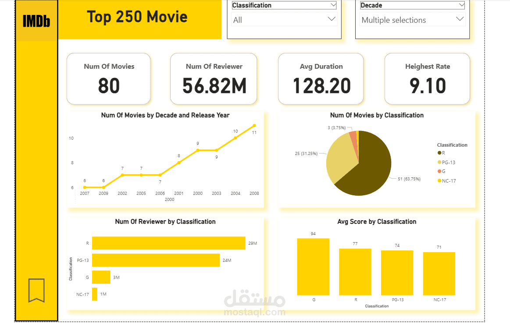The width and height of the screenshot is (510, 324).
Task: Click the PG-13 column with score 74
Action: point(397,273)
